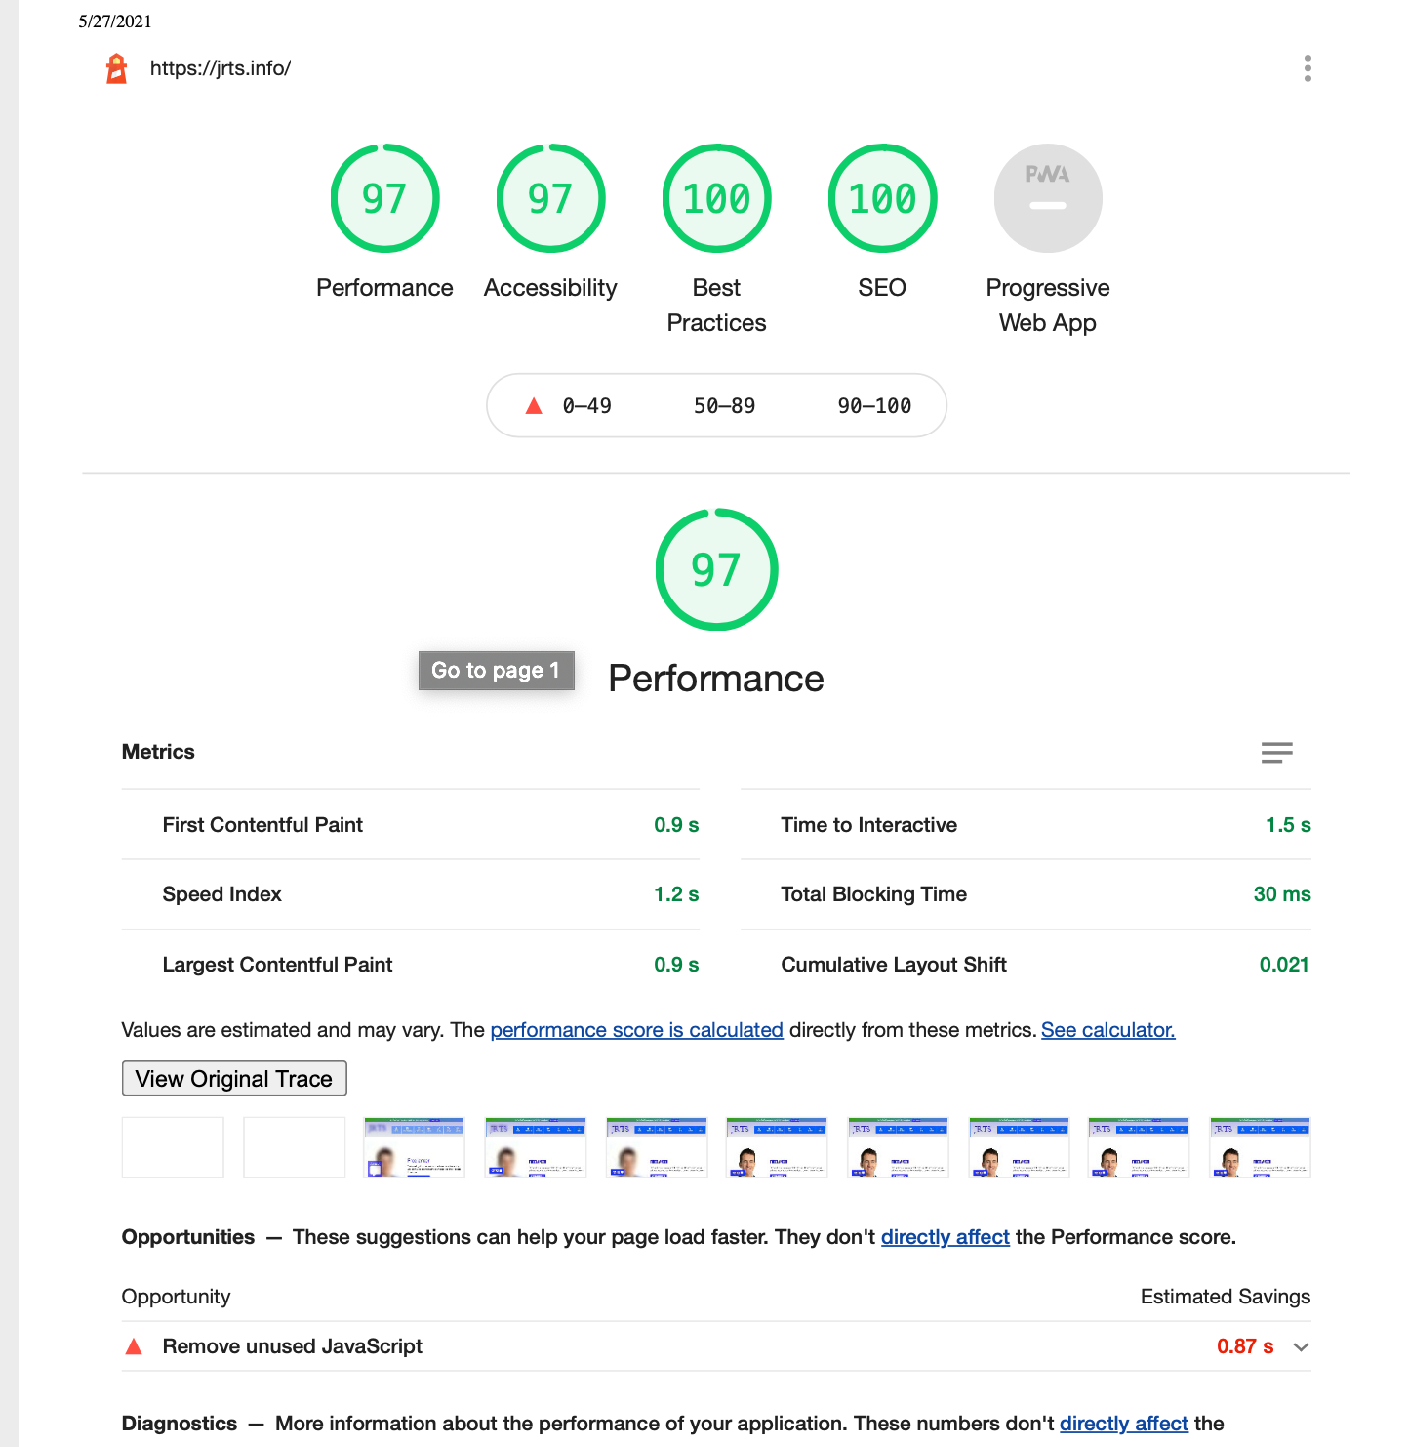Screen dimensions: 1409x1447
Task: Click the Remove unused JavaScript opportunity row
Action: pyautogui.click(x=716, y=1346)
